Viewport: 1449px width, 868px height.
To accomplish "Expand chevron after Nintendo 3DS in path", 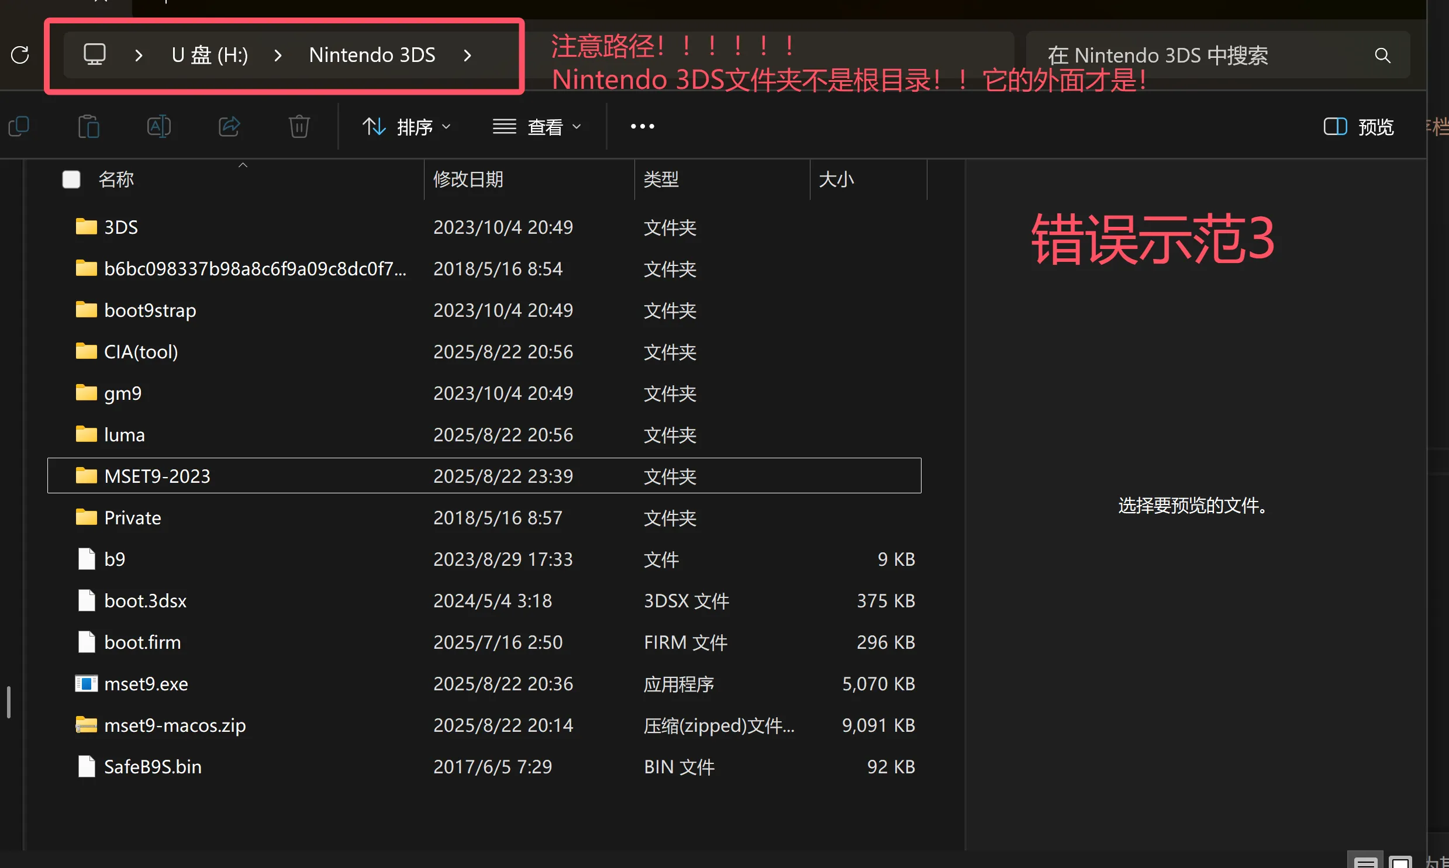I will [x=467, y=56].
